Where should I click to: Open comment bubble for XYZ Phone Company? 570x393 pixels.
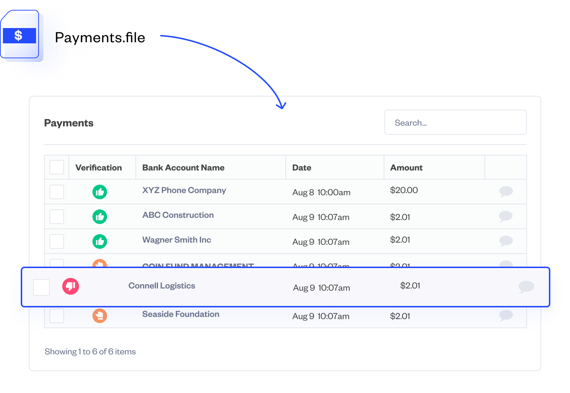[x=506, y=191]
